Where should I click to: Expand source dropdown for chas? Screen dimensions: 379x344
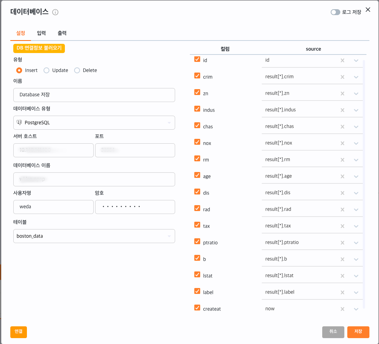point(356,127)
